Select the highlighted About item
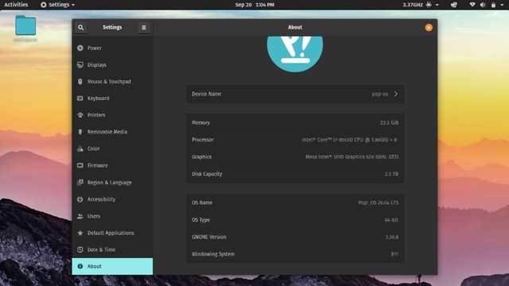Image resolution: width=509 pixels, height=286 pixels. [112, 266]
